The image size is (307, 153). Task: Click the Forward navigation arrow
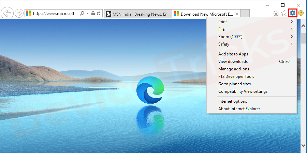pyautogui.click(x=19, y=13)
